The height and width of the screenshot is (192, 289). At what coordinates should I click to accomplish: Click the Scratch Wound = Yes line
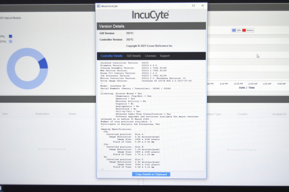pyautogui.click(x=129, y=93)
